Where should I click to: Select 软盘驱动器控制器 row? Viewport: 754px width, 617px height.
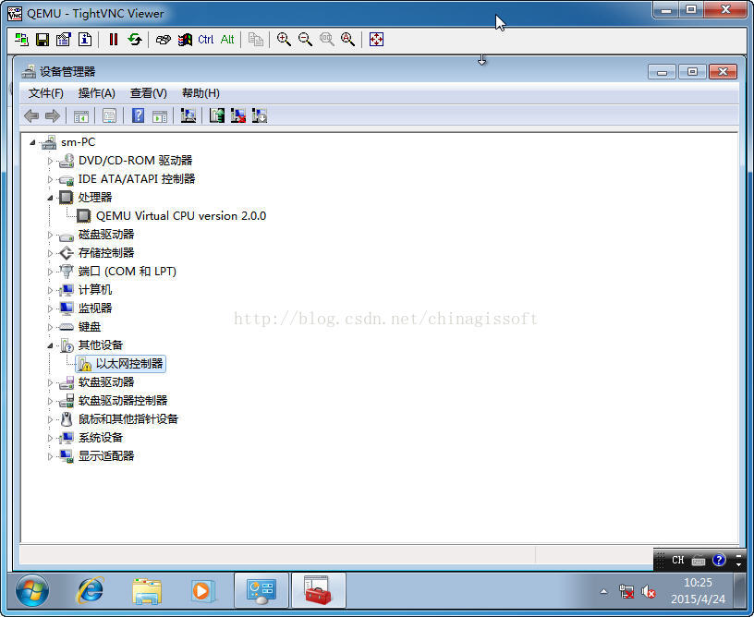[123, 401]
